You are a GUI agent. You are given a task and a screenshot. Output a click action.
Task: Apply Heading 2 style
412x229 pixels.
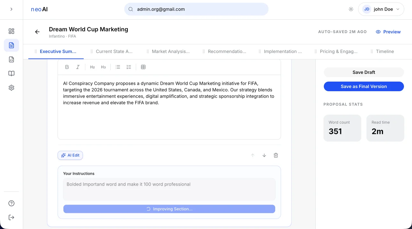click(92, 67)
